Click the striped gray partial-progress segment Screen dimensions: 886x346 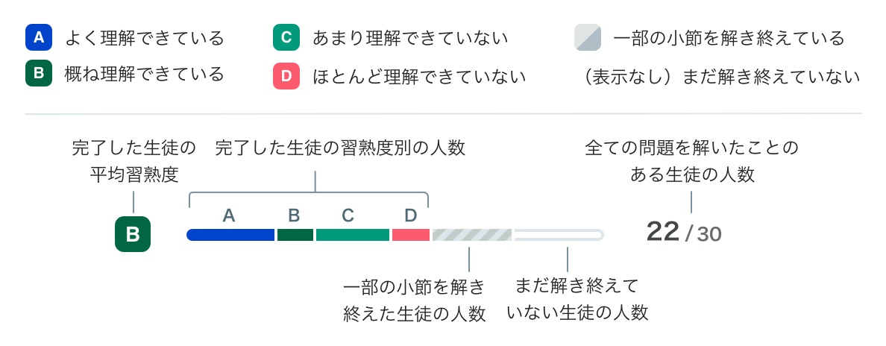tap(472, 235)
